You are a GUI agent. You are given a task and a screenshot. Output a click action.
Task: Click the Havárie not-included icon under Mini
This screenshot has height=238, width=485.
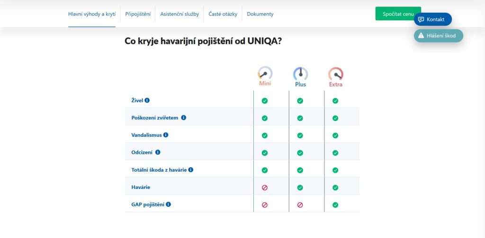coord(265,187)
